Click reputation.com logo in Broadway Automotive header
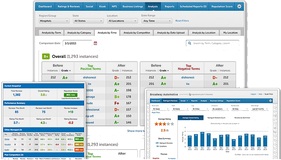 tap(201, 94)
